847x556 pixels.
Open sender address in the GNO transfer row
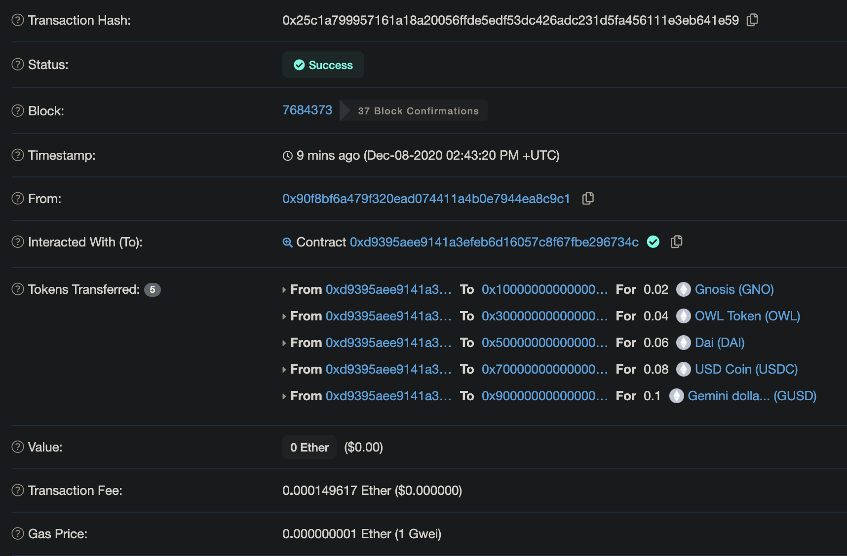click(x=388, y=289)
